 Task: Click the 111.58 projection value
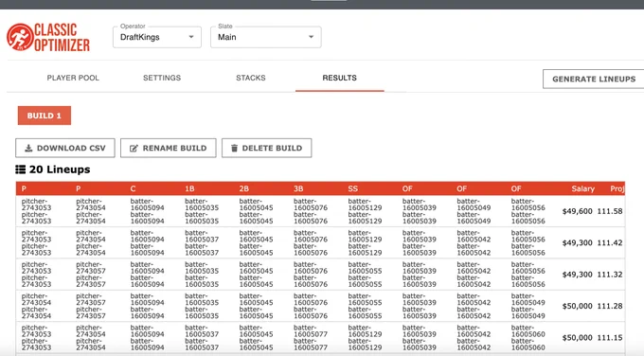click(x=610, y=211)
